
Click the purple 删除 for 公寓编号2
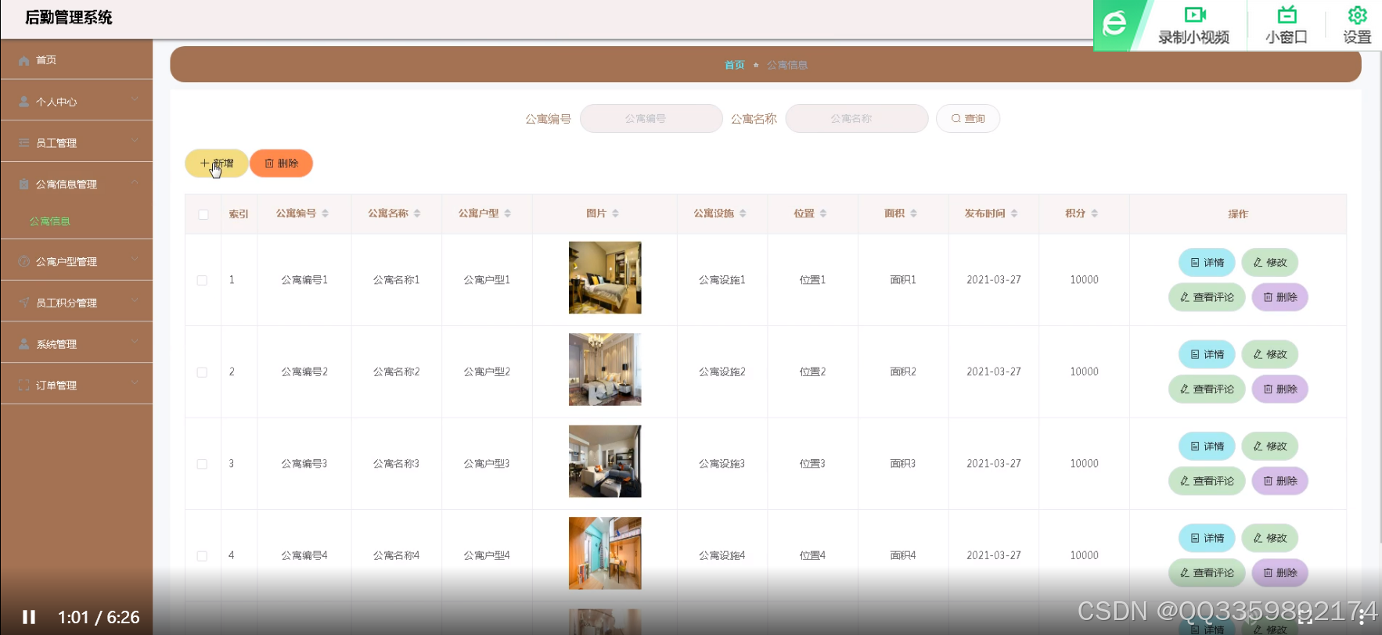pyautogui.click(x=1280, y=389)
